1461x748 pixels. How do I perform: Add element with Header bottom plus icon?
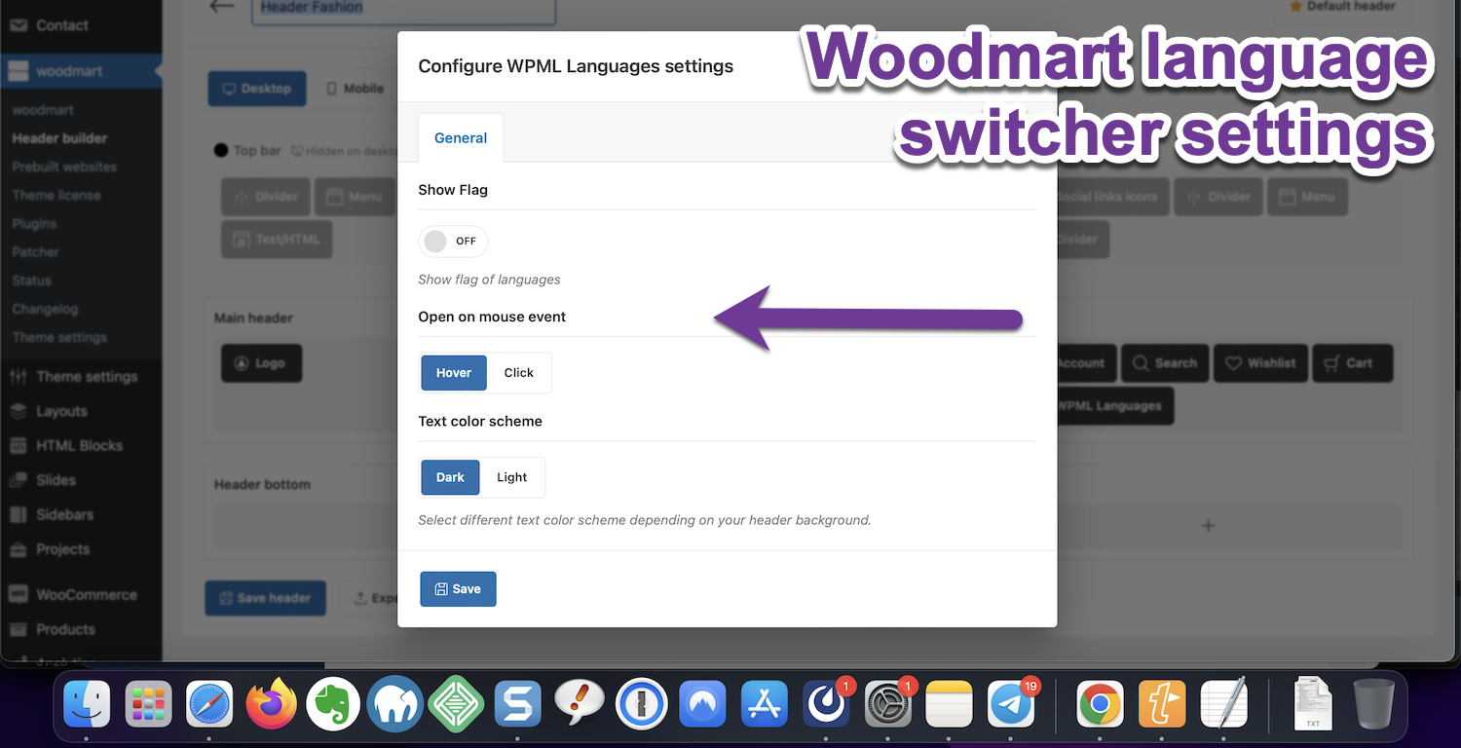point(1208,526)
